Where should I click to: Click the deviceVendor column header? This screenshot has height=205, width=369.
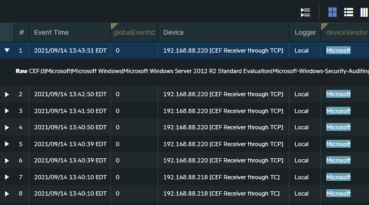pos(345,33)
